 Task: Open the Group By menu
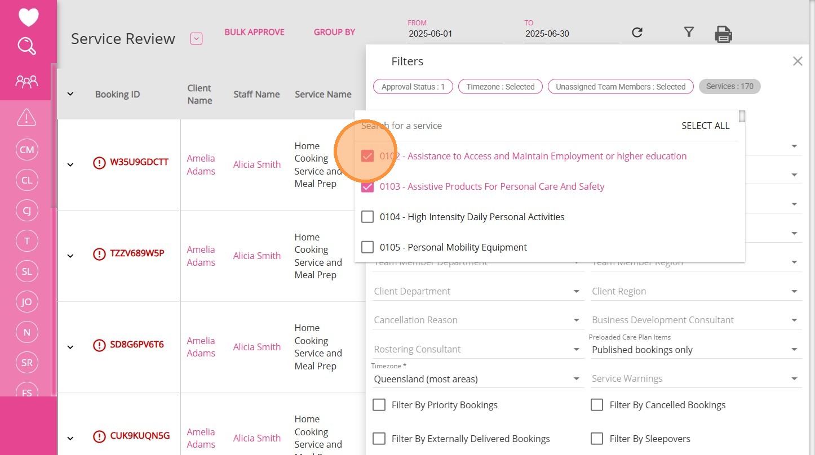(334, 32)
